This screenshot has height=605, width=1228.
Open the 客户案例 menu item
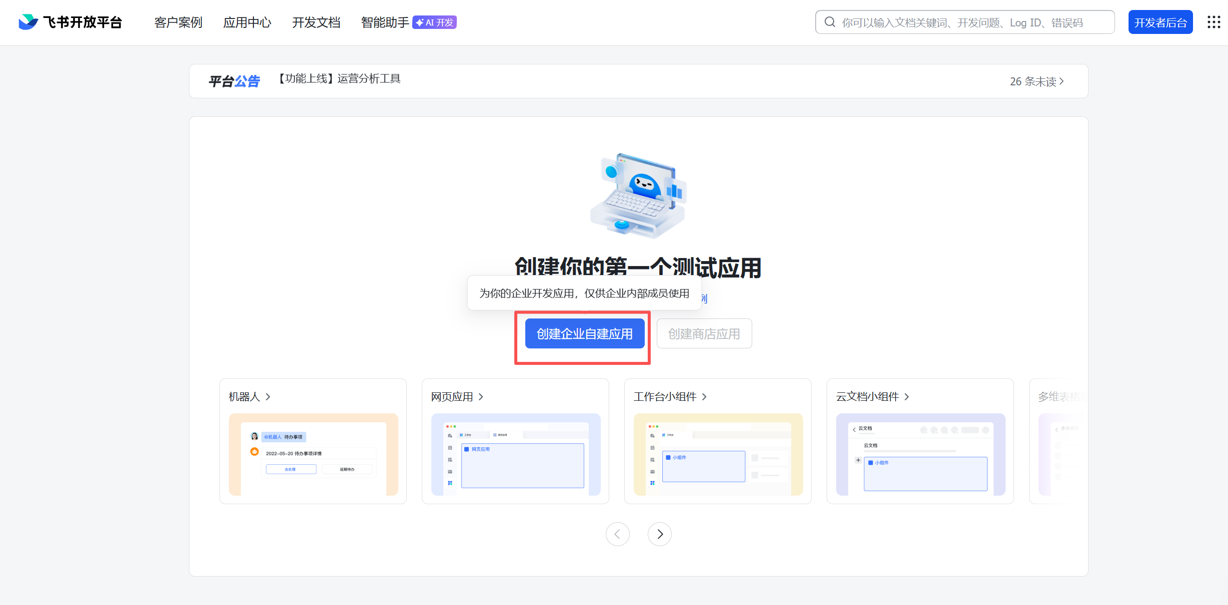point(178,22)
